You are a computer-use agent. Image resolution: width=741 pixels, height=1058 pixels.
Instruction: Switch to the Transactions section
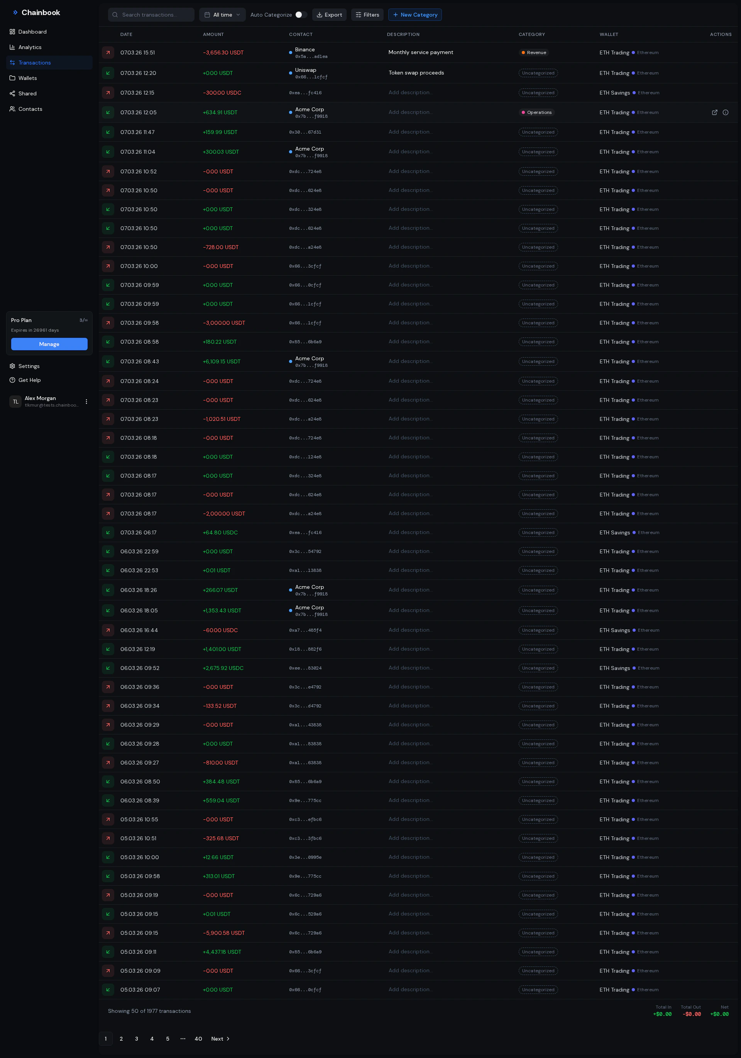pyautogui.click(x=34, y=62)
